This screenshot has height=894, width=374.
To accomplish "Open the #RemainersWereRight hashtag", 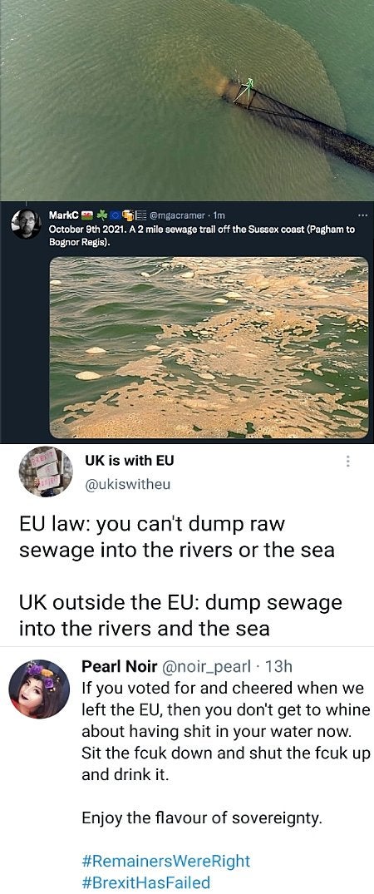I will pos(166,861).
